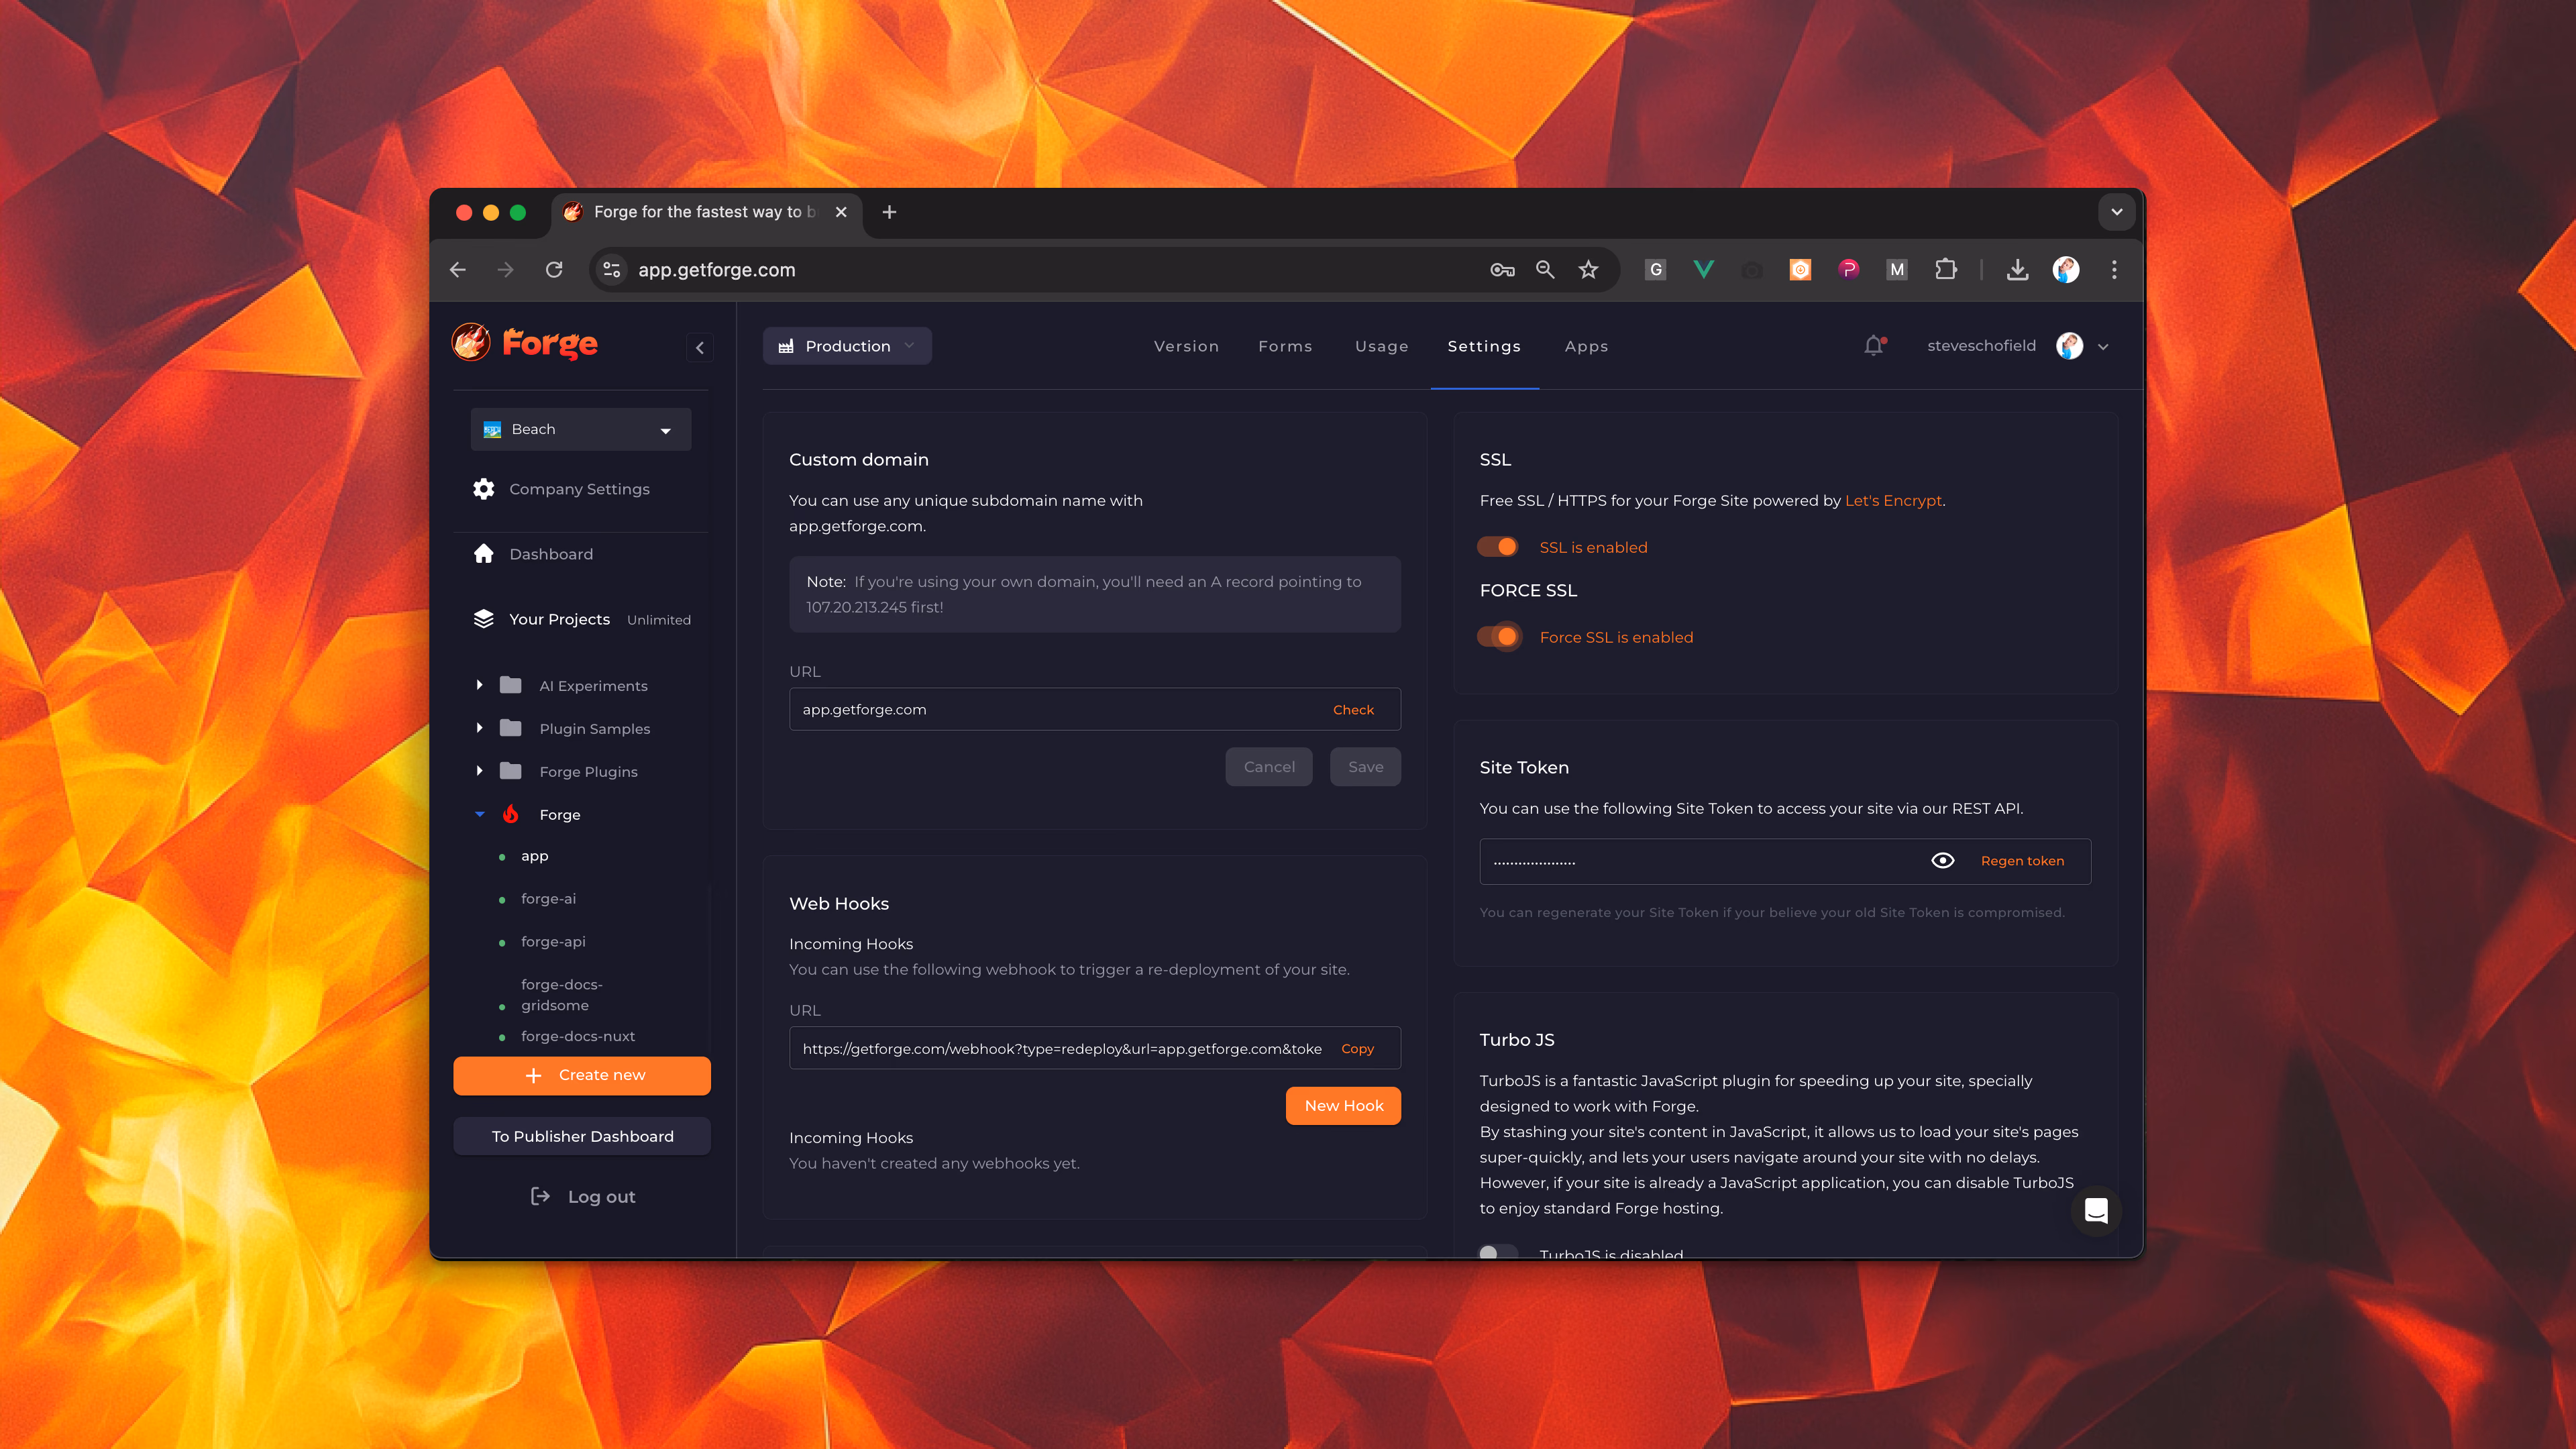Viewport: 2576px width, 1449px height.
Task: Expand the Plugin Samples folder
Action: point(480,728)
